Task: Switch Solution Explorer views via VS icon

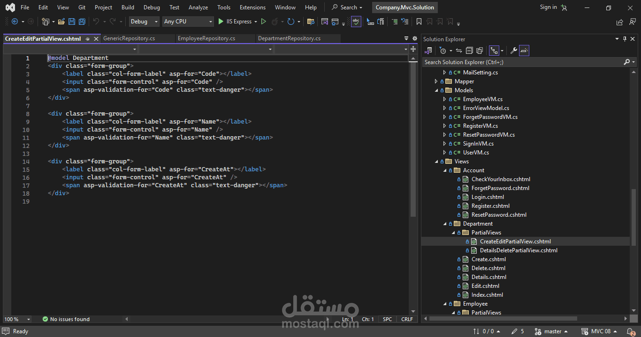Action: (x=428, y=51)
